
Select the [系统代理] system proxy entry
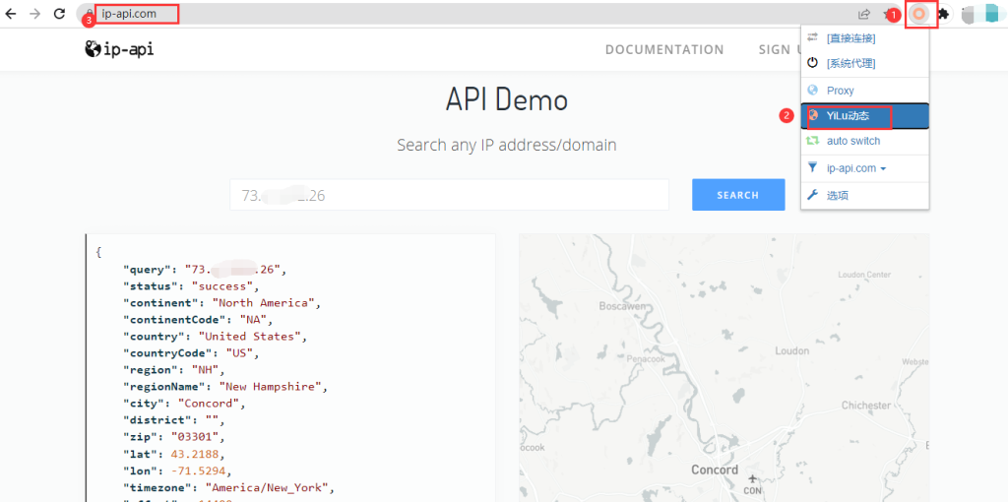point(864,63)
